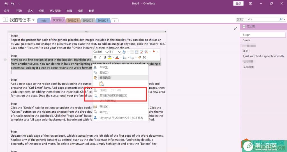Toggle Underline formatting
The height and width of the screenshot is (152, 287).
(x=105, y=57)
